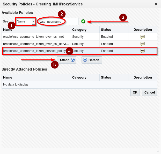Click the green search go arrow icon
This screenshot has width=161, height=154.
point(83,21)
